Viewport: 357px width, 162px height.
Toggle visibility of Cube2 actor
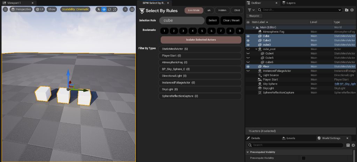click(x=248, y=41)
